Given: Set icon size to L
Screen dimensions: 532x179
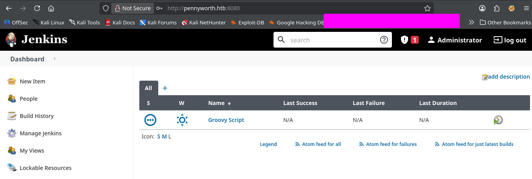Looking at the screenshot, I should pyautogui.click(x=170, y=137).
